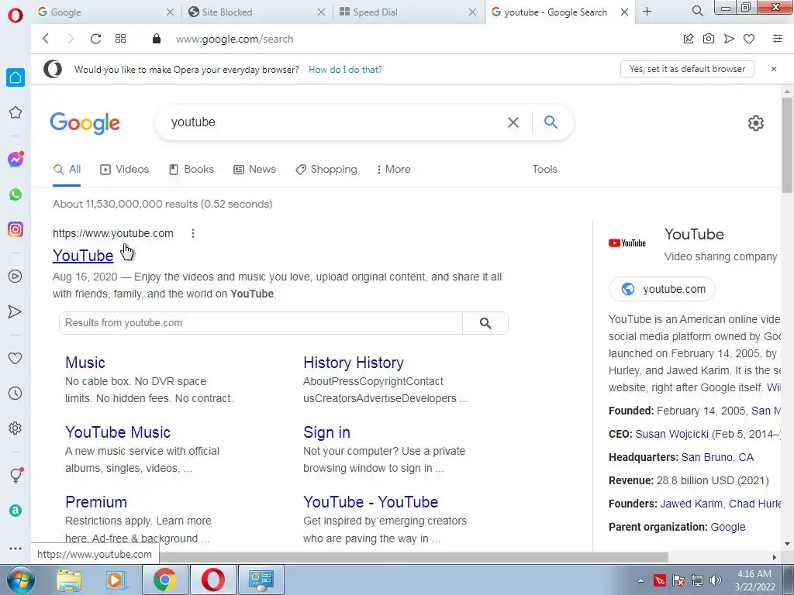Submit Google search with magnifier button
The width and height of the screenshot is (794, 595).
click(551, 122)
